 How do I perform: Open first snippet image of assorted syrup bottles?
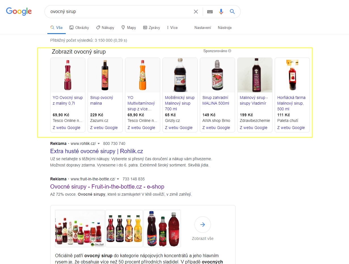coord(80,229)
